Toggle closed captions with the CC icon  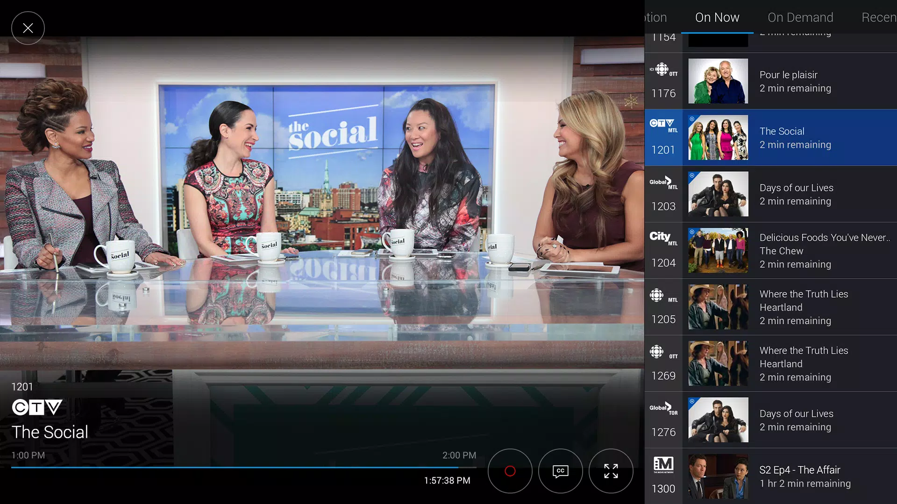pos(560,471)
